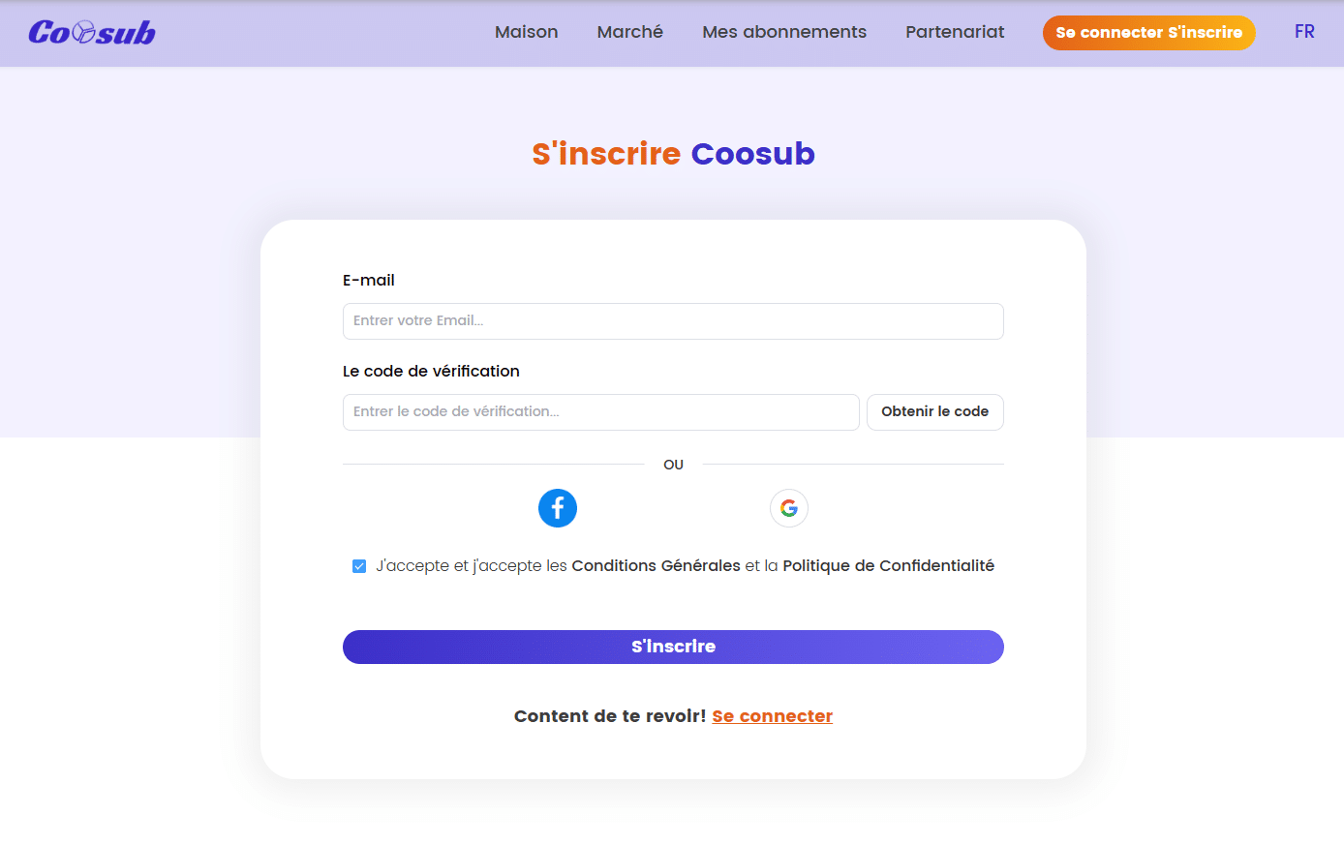Screen dimensions: 1344x844
Task: Submit with the purple S'inscrire button
Action: pyautogui.click(x=673, y=647)
